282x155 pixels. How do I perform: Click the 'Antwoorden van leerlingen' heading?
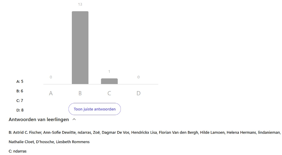(x=39, y=120)
